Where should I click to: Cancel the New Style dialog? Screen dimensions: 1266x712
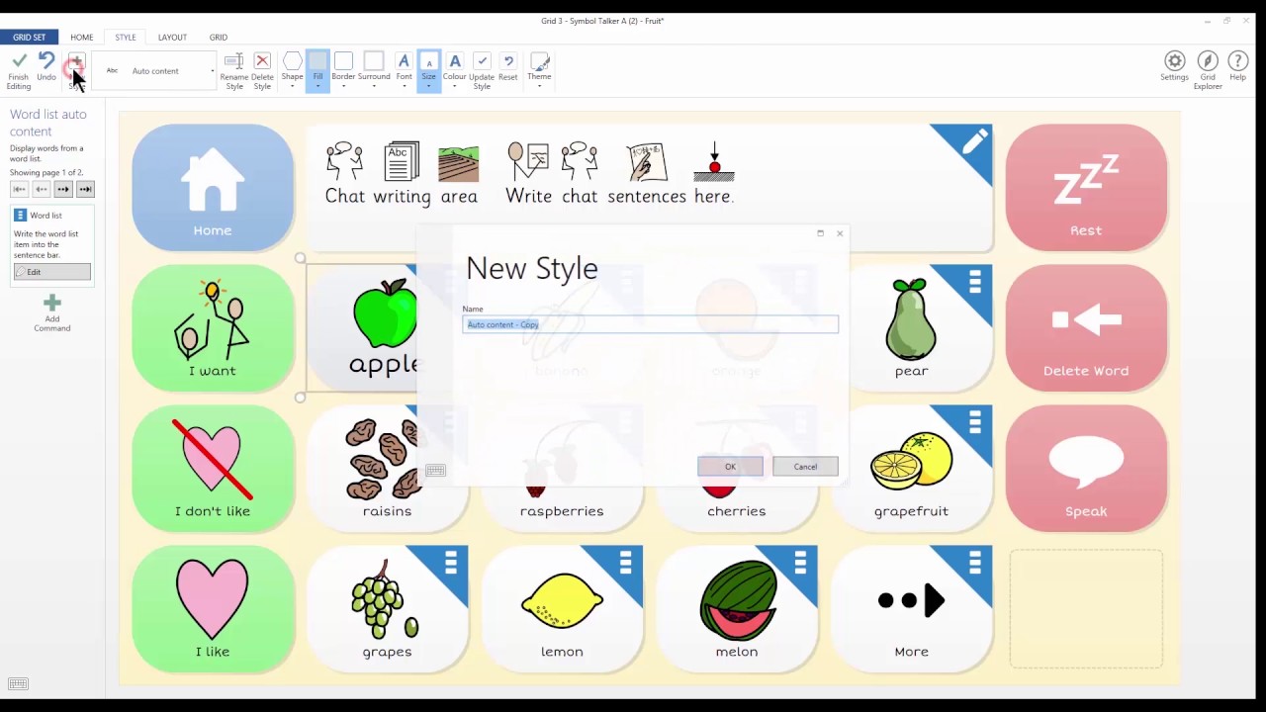(x=805, y=467)
